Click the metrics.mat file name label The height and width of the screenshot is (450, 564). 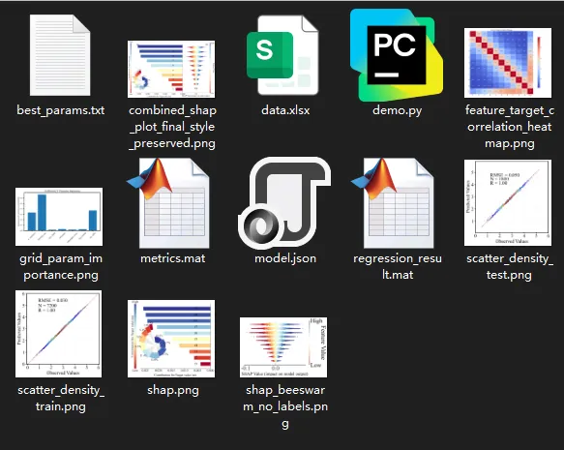[172, 258]
